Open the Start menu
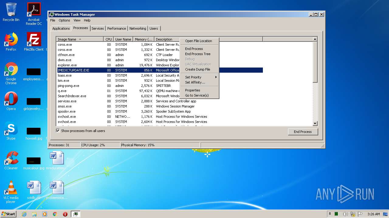The image size is (389, 218). 9,214
